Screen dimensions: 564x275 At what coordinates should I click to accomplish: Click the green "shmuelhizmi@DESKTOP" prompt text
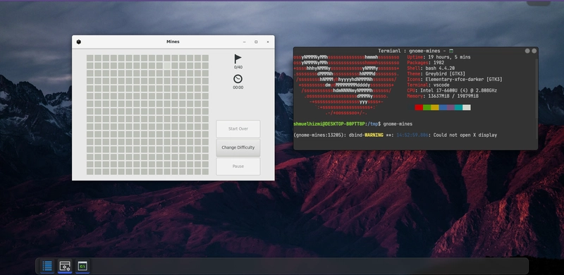tap(329, 124)
